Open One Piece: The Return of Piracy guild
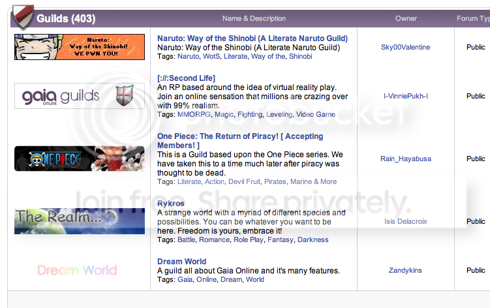Image resolution: width=490 pixels, height=308 pixels. (240, 141)
